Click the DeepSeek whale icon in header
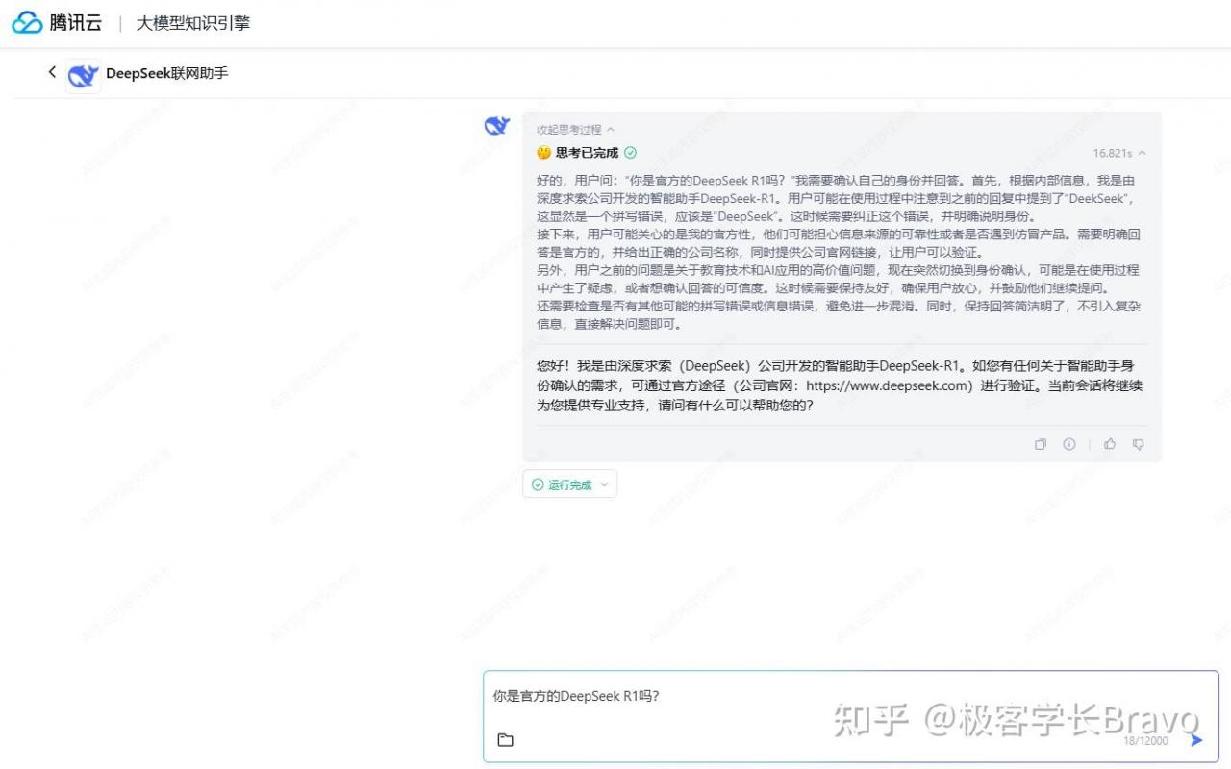Viewport: 1231px width, 769px height. (84, 75)
